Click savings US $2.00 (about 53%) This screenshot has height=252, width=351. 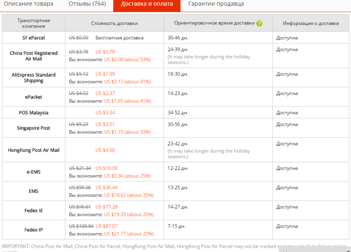click(127, 60)
